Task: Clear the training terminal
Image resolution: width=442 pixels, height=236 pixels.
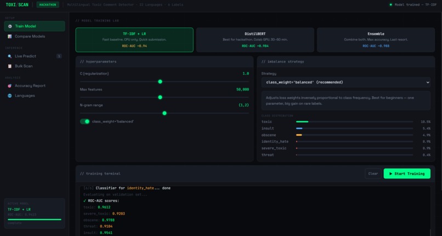Action: [373, 173]
